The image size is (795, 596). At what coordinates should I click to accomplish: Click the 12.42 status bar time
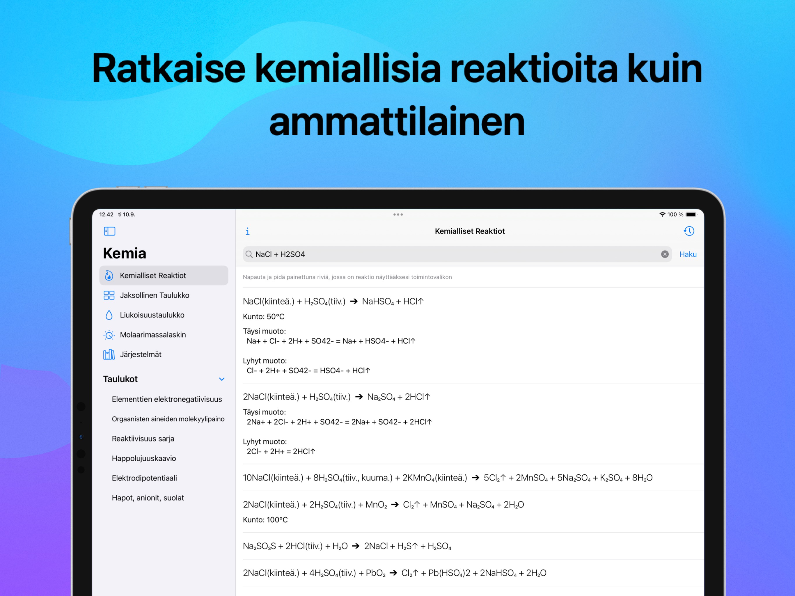point(107,214)
